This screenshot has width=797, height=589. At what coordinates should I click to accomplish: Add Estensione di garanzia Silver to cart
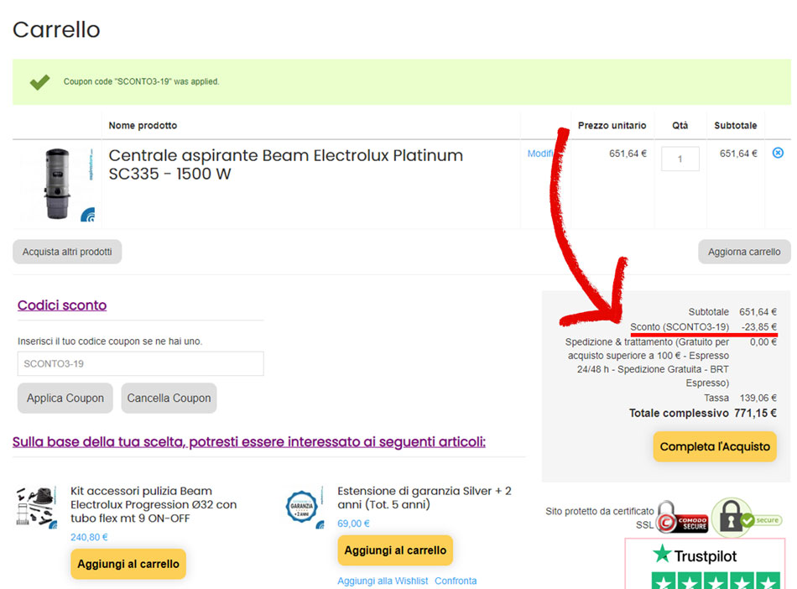[x=395, y=550]
